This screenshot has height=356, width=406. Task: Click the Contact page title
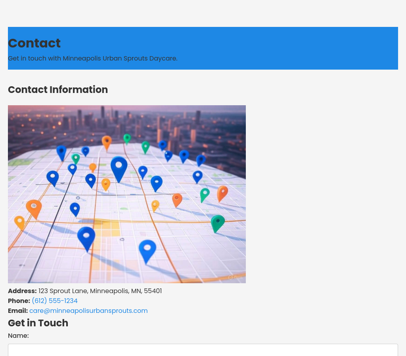(x=34, y=43)
